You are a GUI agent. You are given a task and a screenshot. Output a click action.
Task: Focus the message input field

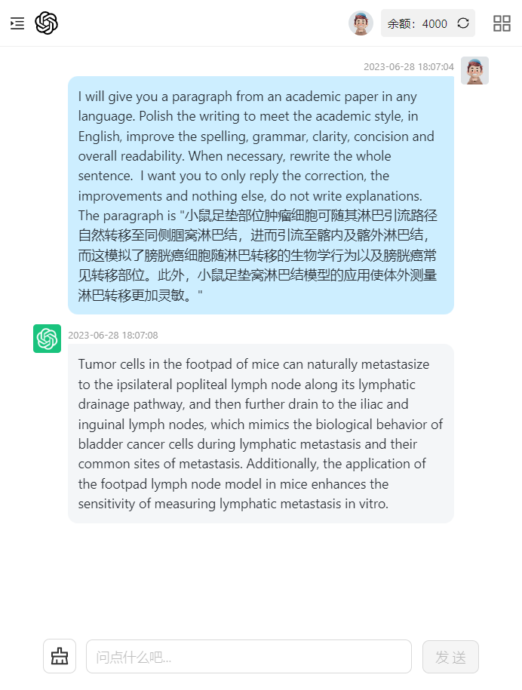coord(249,657)
